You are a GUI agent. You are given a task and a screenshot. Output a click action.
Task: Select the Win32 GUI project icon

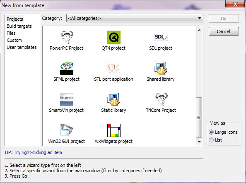coord(67,130)
